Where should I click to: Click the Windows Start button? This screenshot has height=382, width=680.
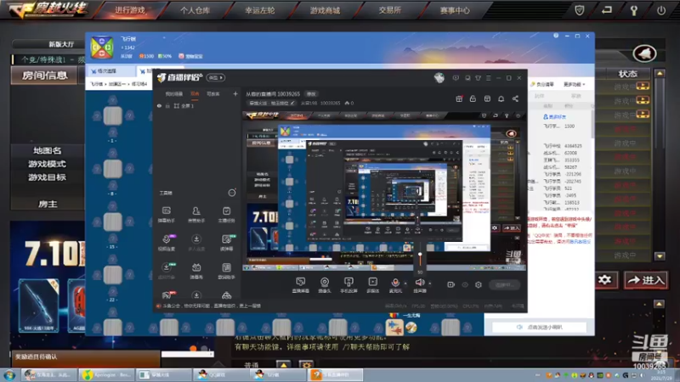(9, 374)
